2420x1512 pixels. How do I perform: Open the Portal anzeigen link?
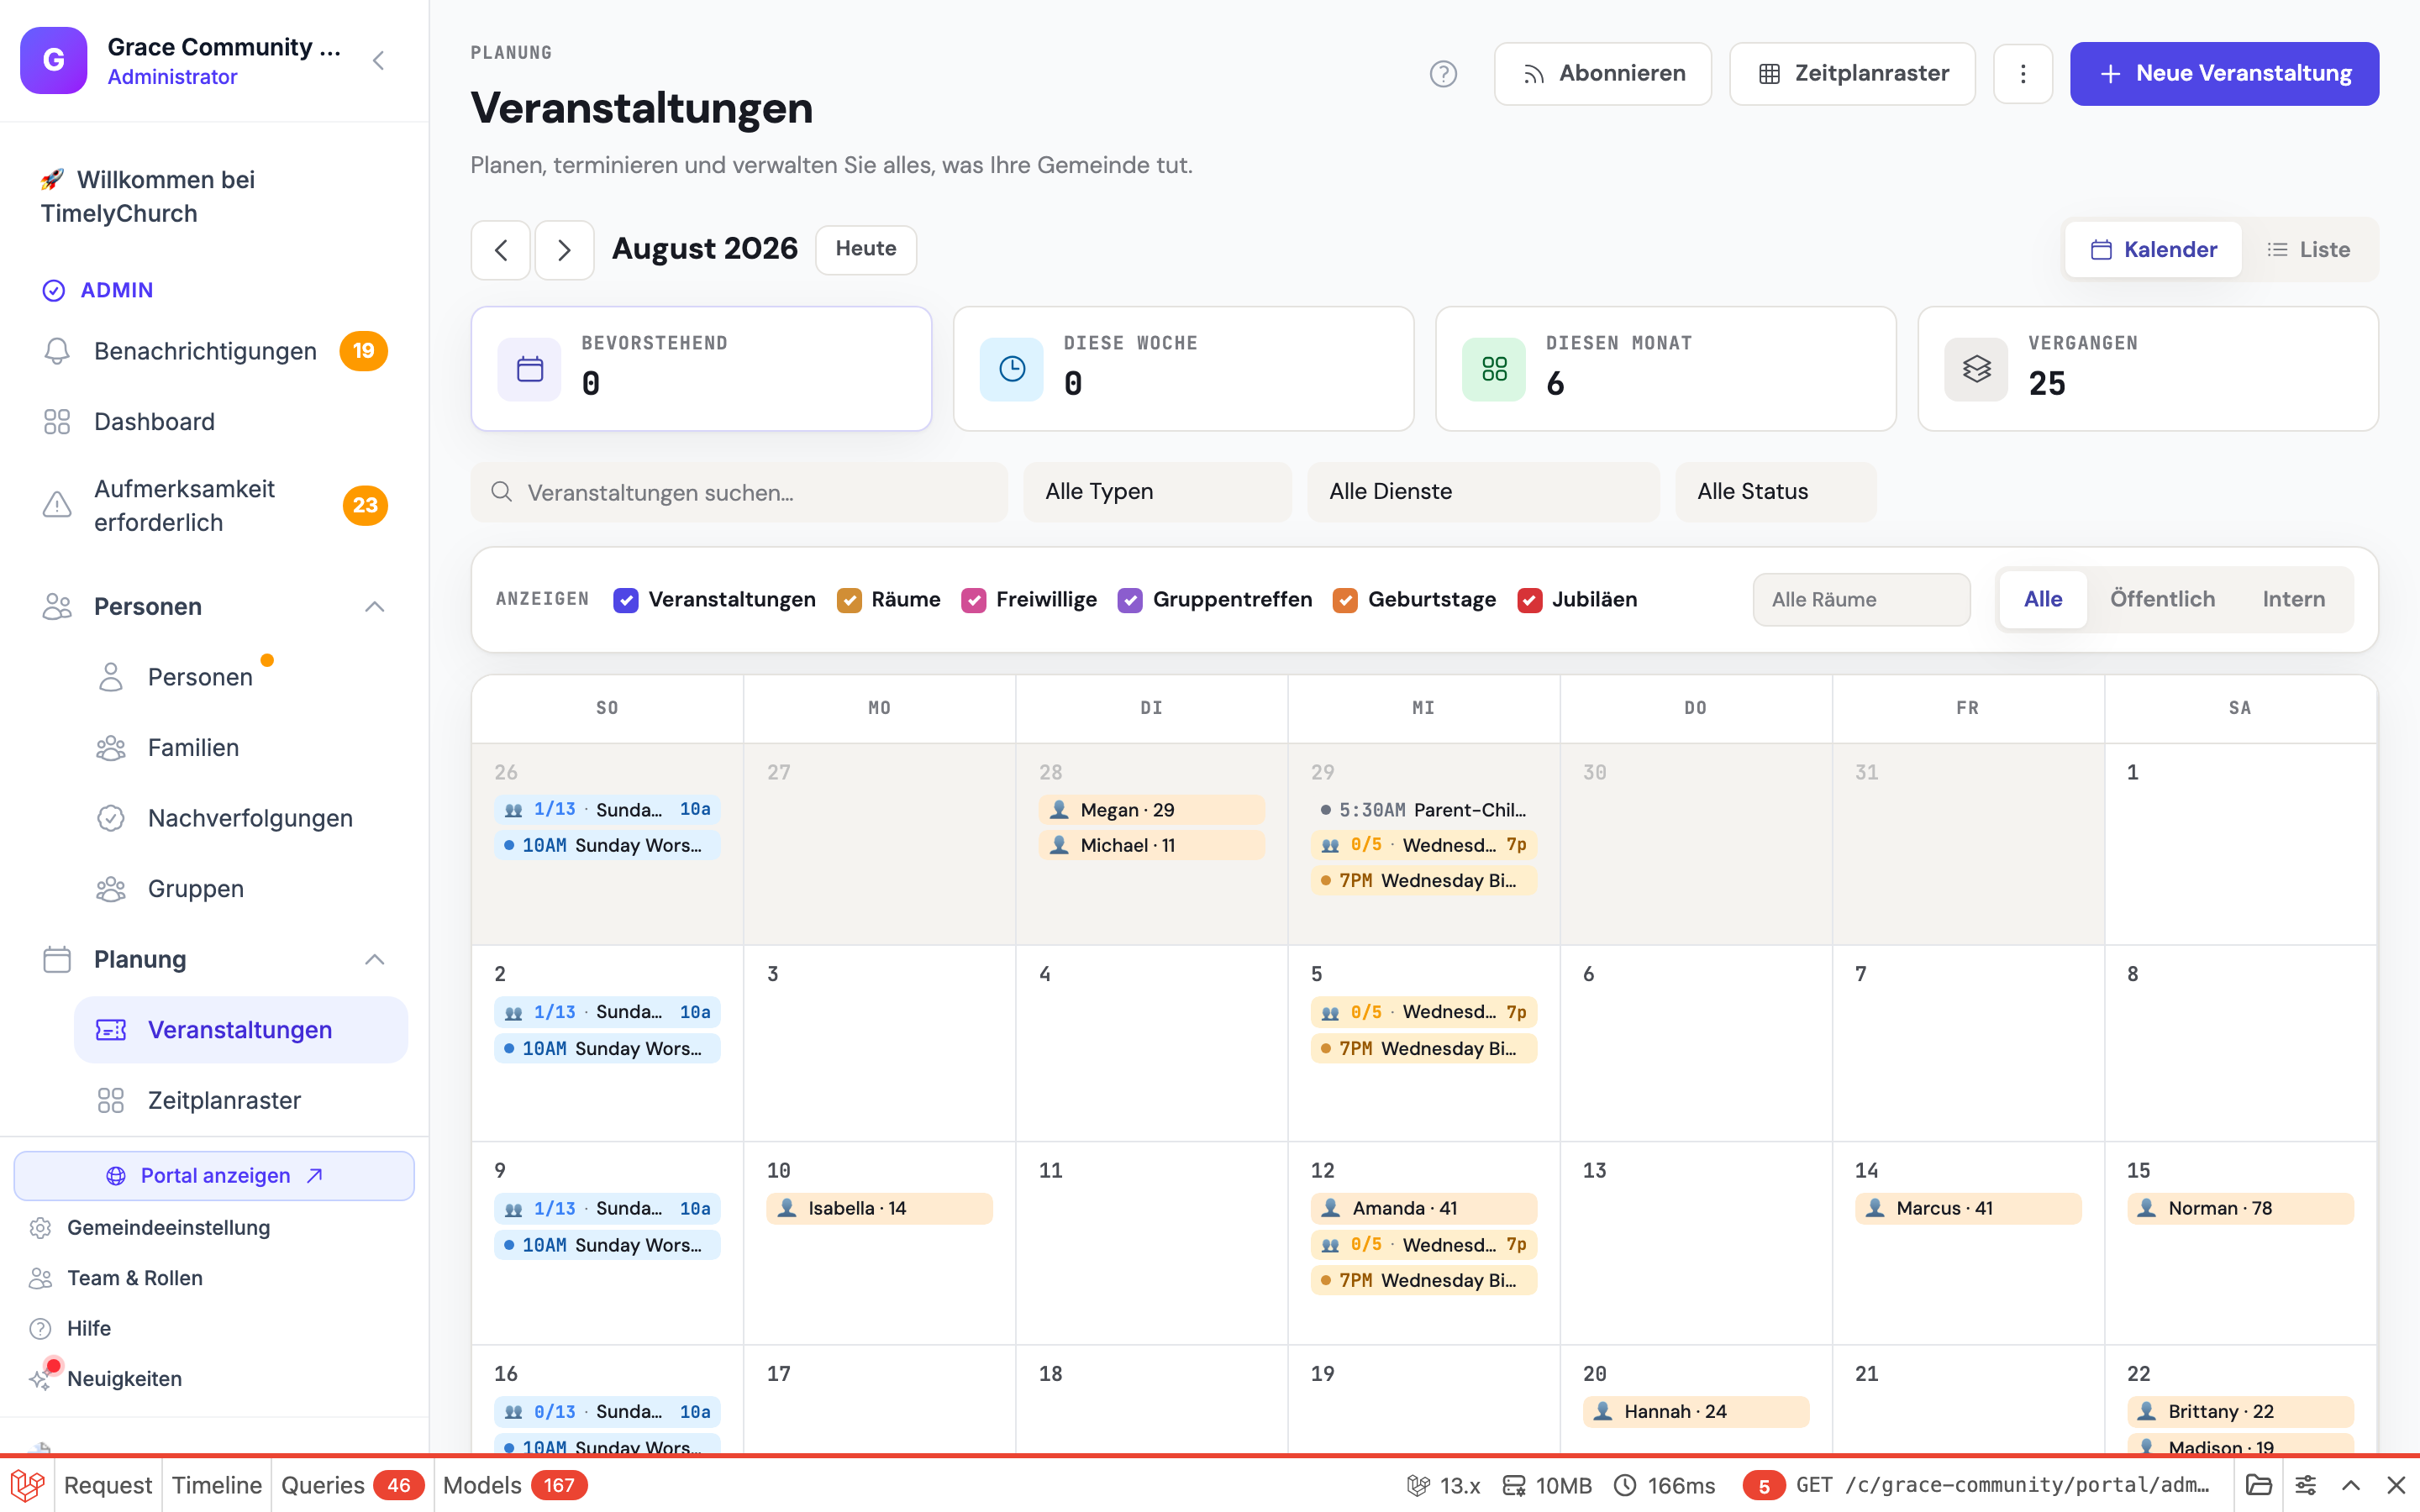click(x=214, y=1176)
